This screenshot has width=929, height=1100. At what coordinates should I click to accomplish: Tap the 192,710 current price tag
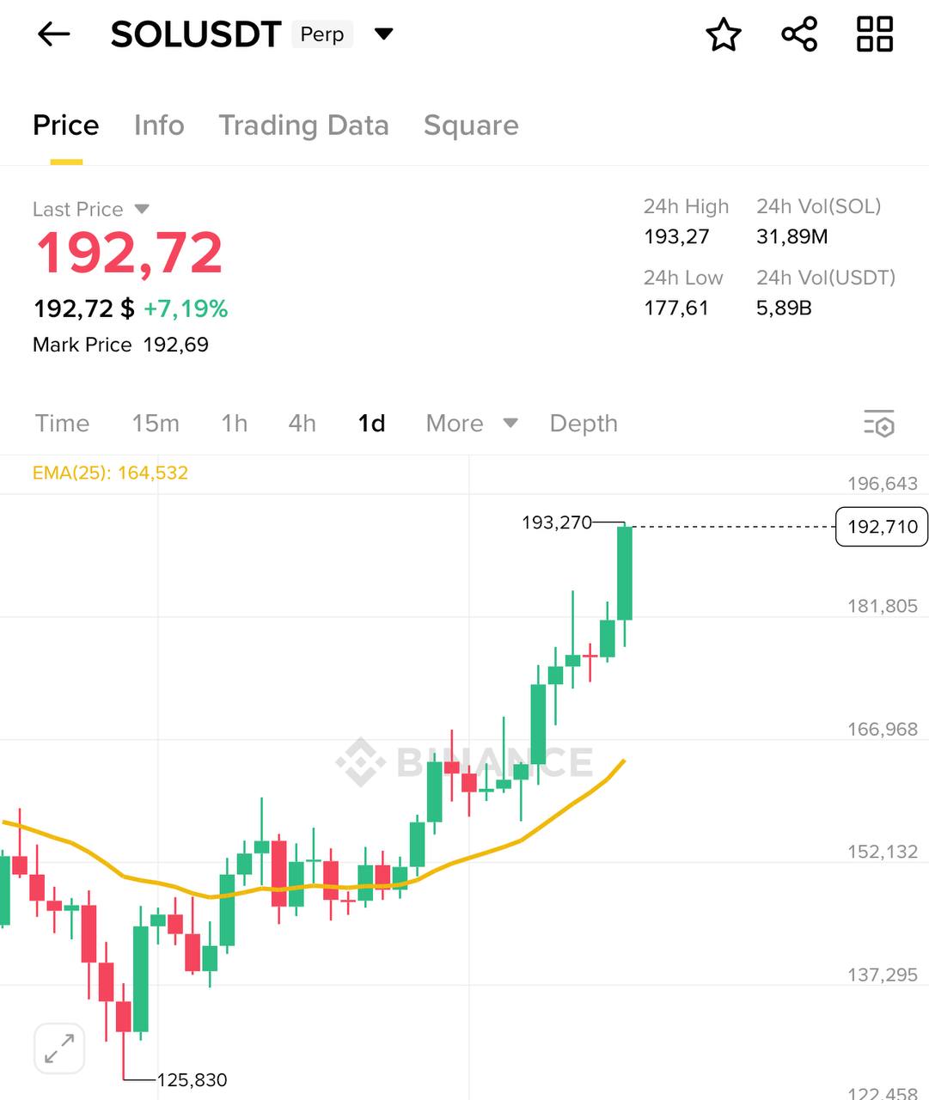(x=882, y=527)
